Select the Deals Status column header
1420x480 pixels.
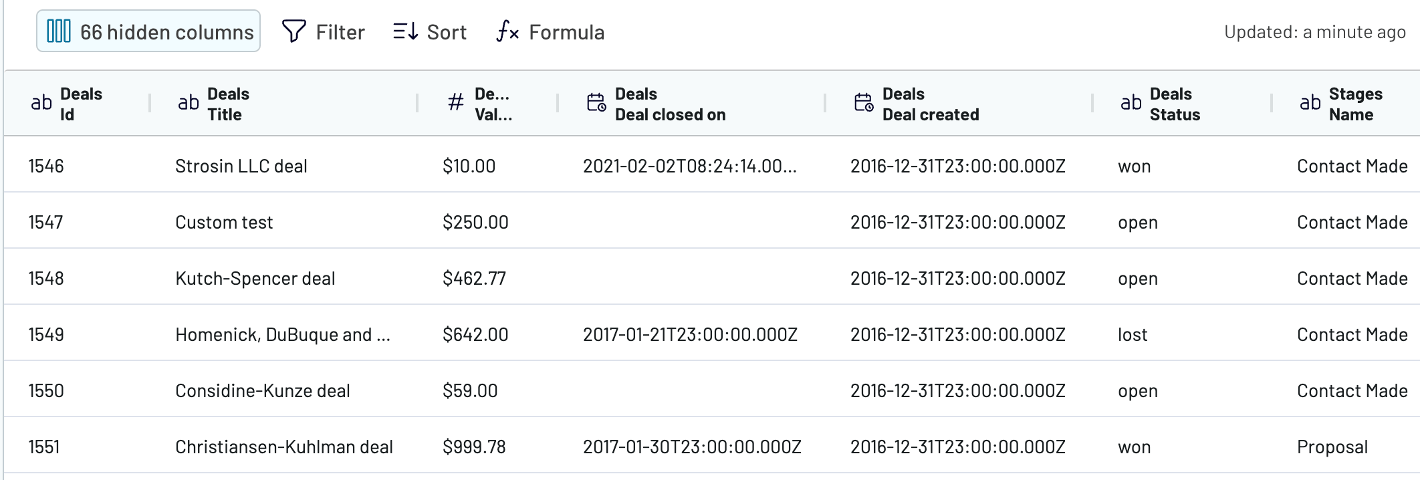click(x=1182, y=104)
